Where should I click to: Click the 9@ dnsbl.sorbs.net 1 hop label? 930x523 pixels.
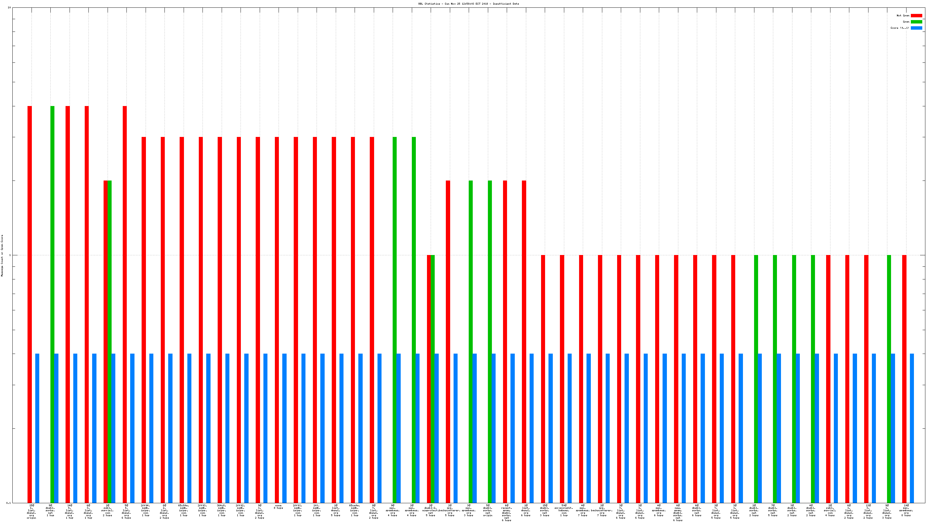click(x=50, y=510)
